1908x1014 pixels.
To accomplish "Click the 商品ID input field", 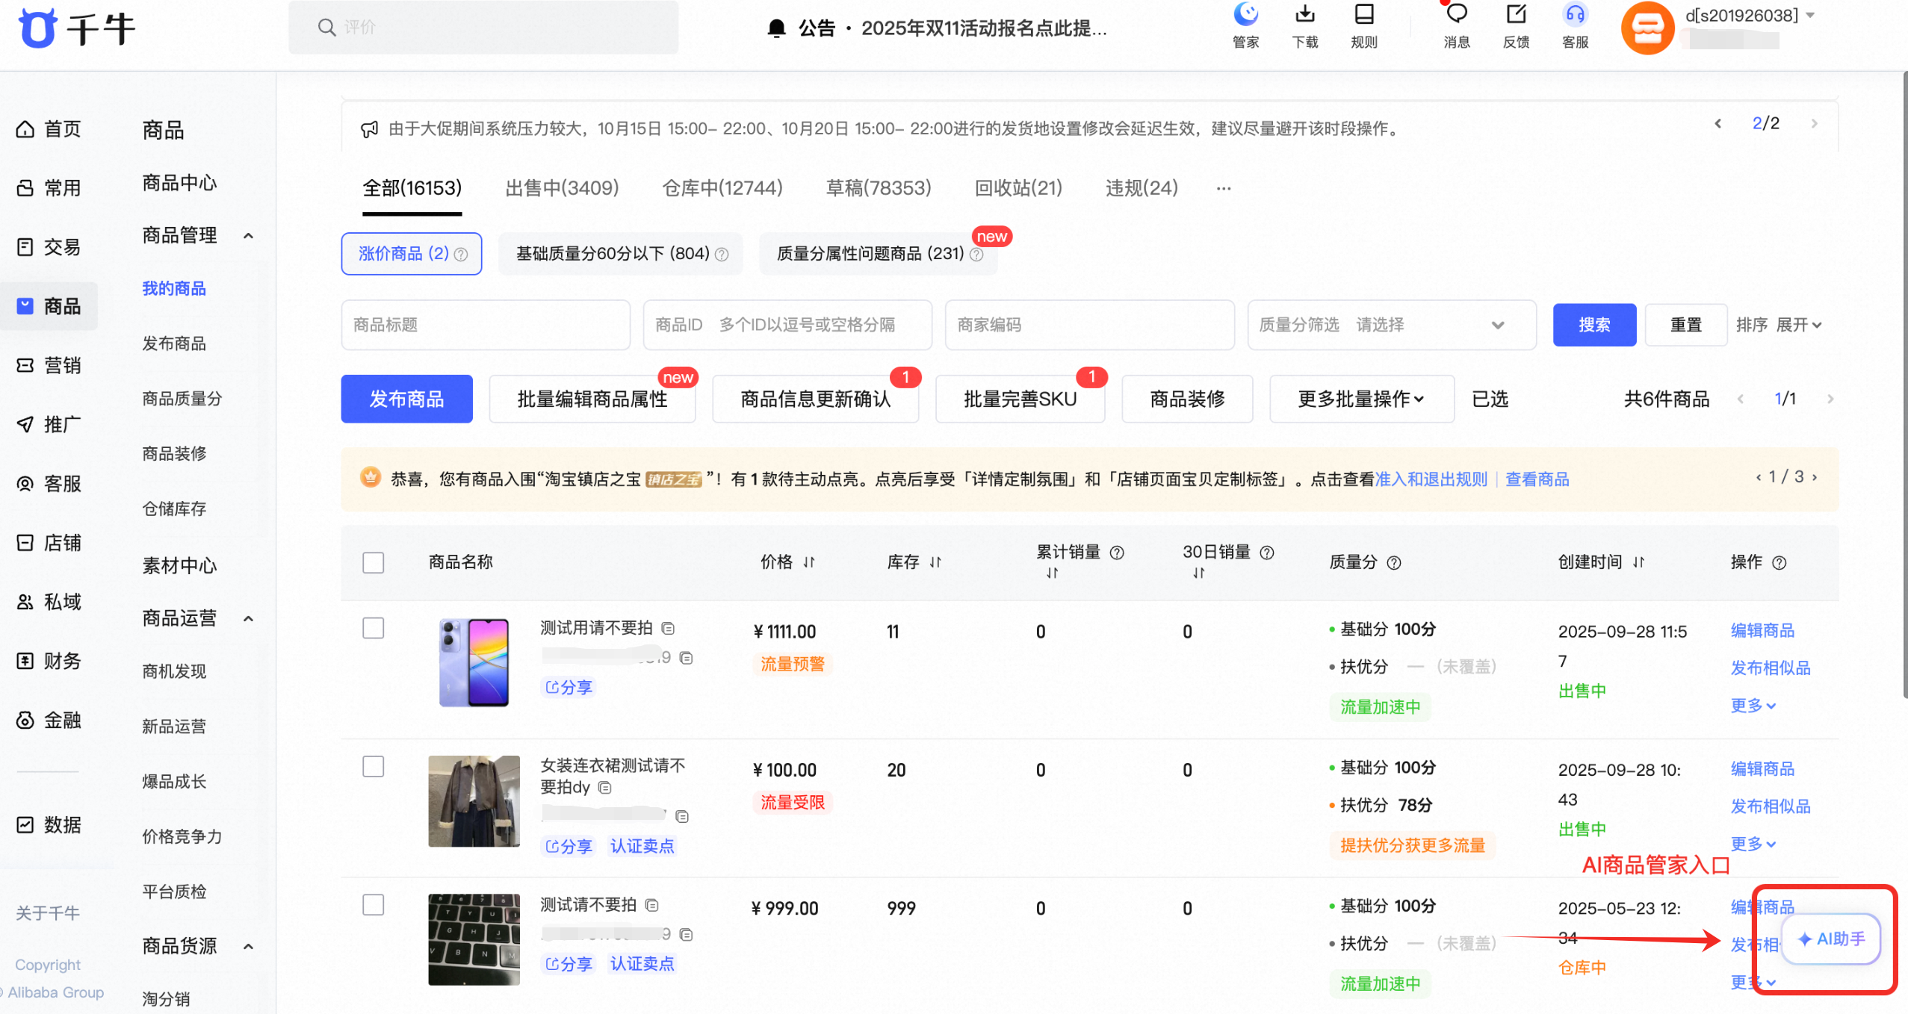I will click(787, 325).
